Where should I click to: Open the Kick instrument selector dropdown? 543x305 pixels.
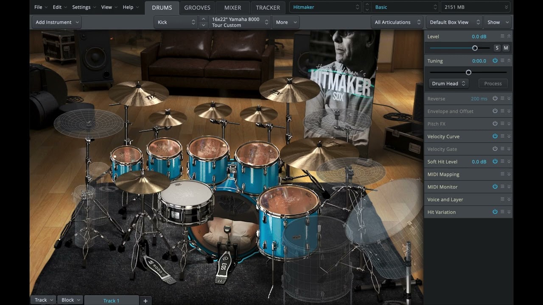(176, 22)
